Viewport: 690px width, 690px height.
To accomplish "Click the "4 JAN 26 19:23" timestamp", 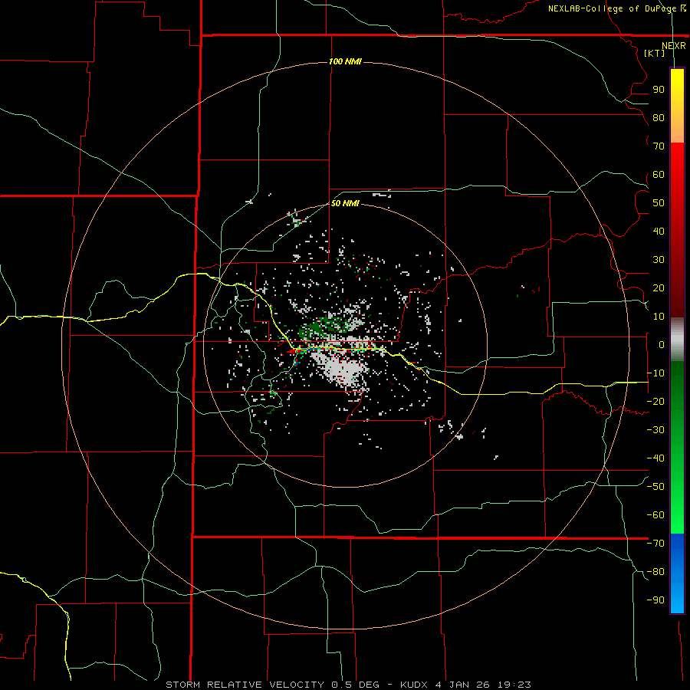I will click(x=483, y=685).
